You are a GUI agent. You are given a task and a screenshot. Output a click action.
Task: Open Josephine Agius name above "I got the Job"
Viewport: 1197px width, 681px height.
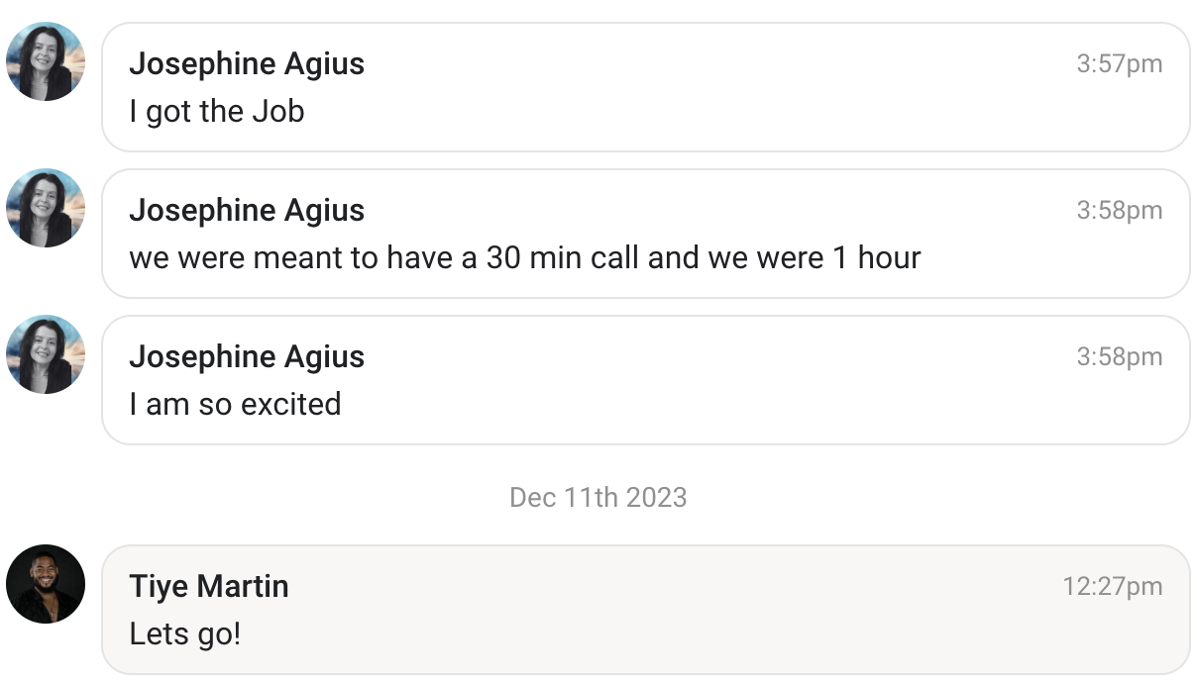tap(247, 63)
